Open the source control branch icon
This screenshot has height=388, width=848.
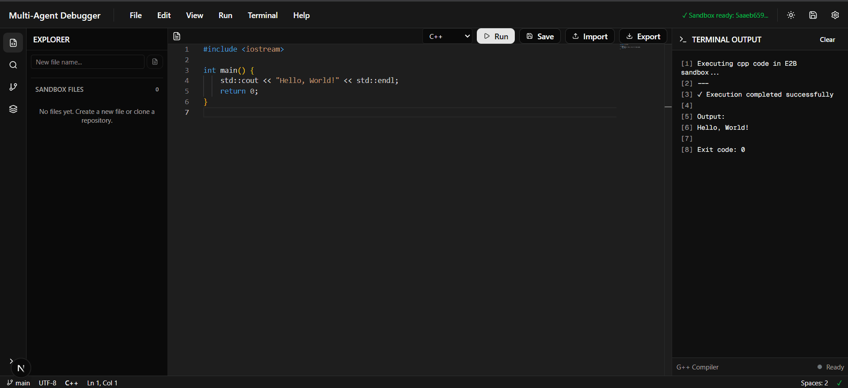(x=13, y=87)
